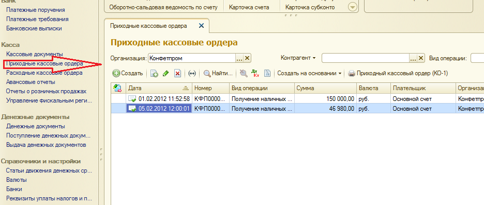Open the document report sheet icon
The height and width of the screenshot is (205, 484).
pos(267,74)
